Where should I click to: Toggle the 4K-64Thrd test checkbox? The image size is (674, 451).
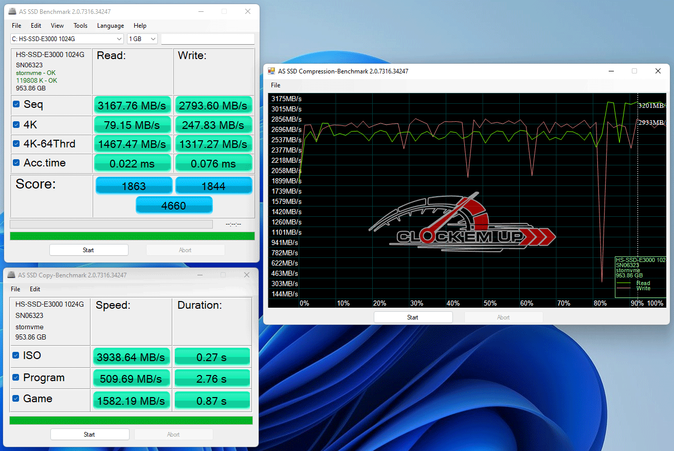click(x=16, y=144)
